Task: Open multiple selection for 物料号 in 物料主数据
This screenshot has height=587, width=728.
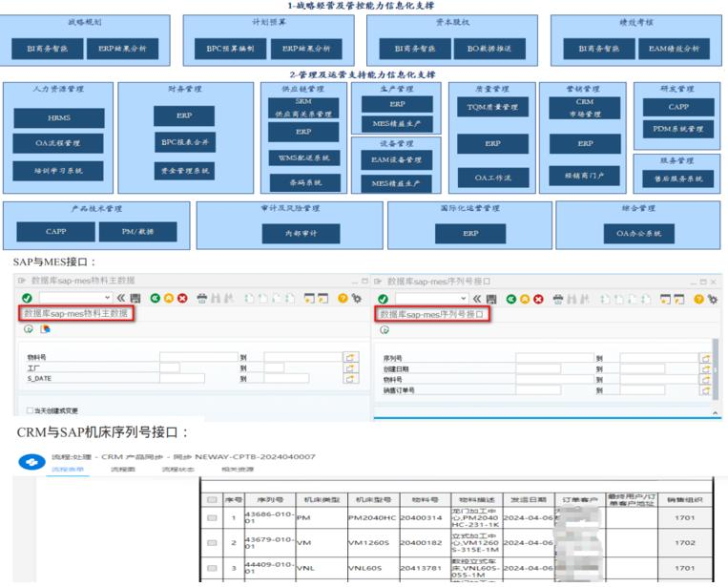Action: 351,357
